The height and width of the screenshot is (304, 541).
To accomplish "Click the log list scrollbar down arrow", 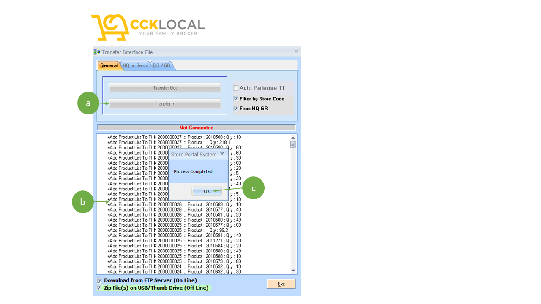I will coord(292,271).
